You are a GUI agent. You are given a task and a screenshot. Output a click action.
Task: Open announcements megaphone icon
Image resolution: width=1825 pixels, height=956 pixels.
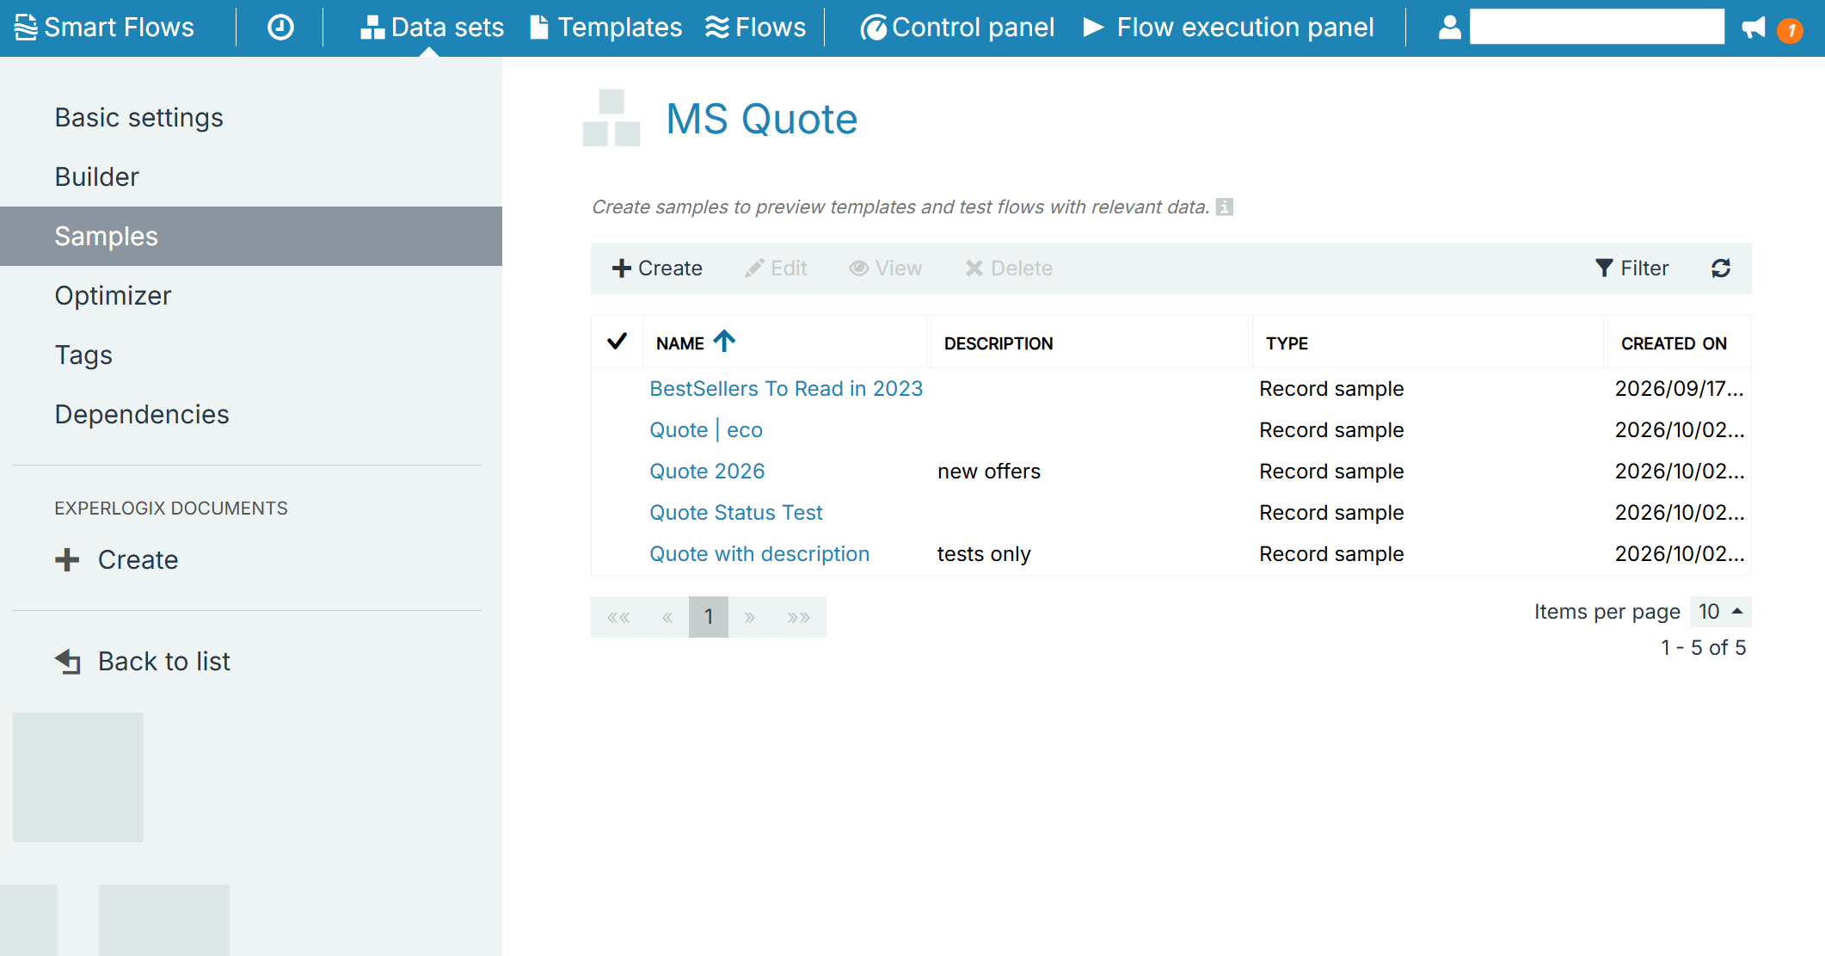click(1754, 28)
